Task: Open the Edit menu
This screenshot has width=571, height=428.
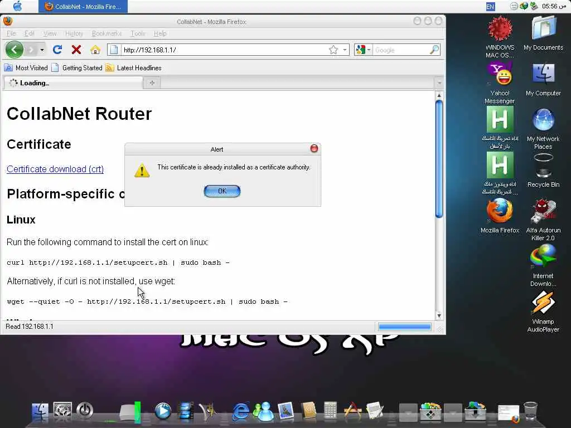Action: tap(29, 33)
